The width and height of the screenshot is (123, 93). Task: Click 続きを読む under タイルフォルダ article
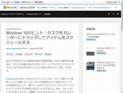click(101, 71)
